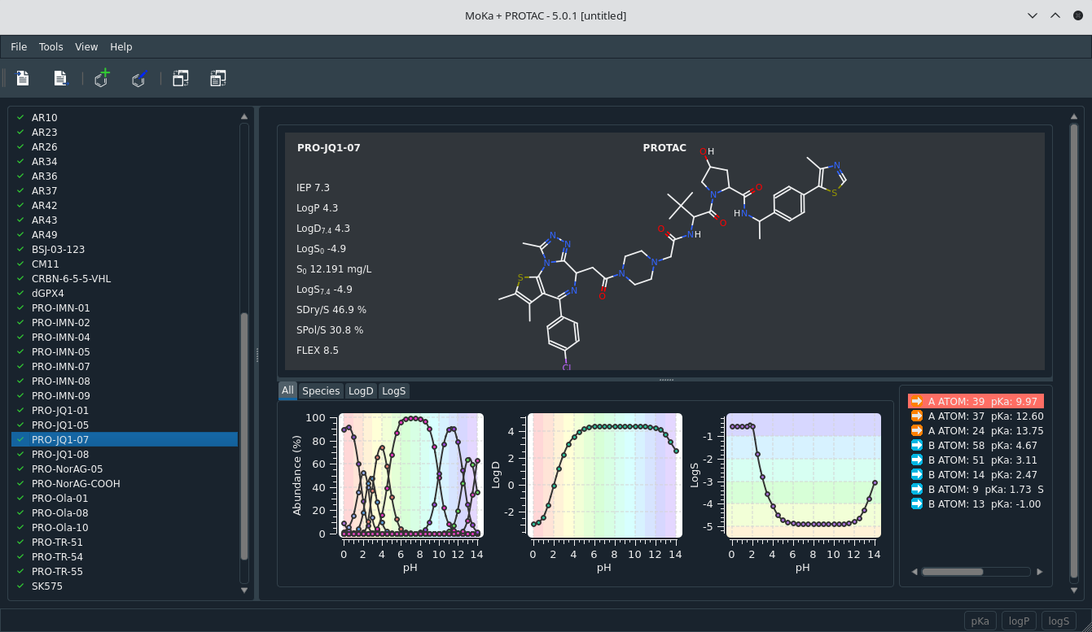The image size is (1092, 632).
Task: Click the pKa list horizontal scrollbar thumb
Action: tap(952, 572)
